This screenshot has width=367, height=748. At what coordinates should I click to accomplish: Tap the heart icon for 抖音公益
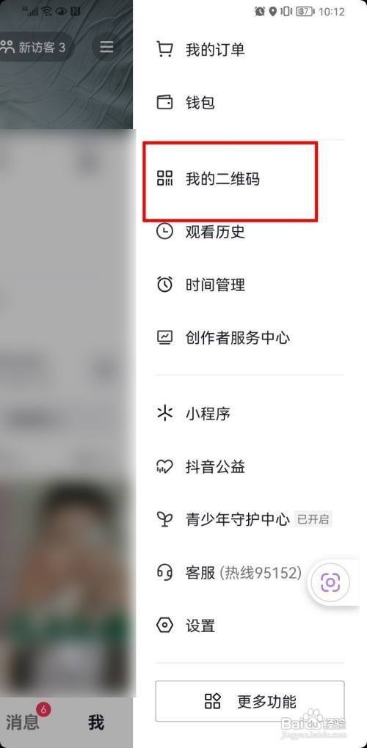click(164, 466)
